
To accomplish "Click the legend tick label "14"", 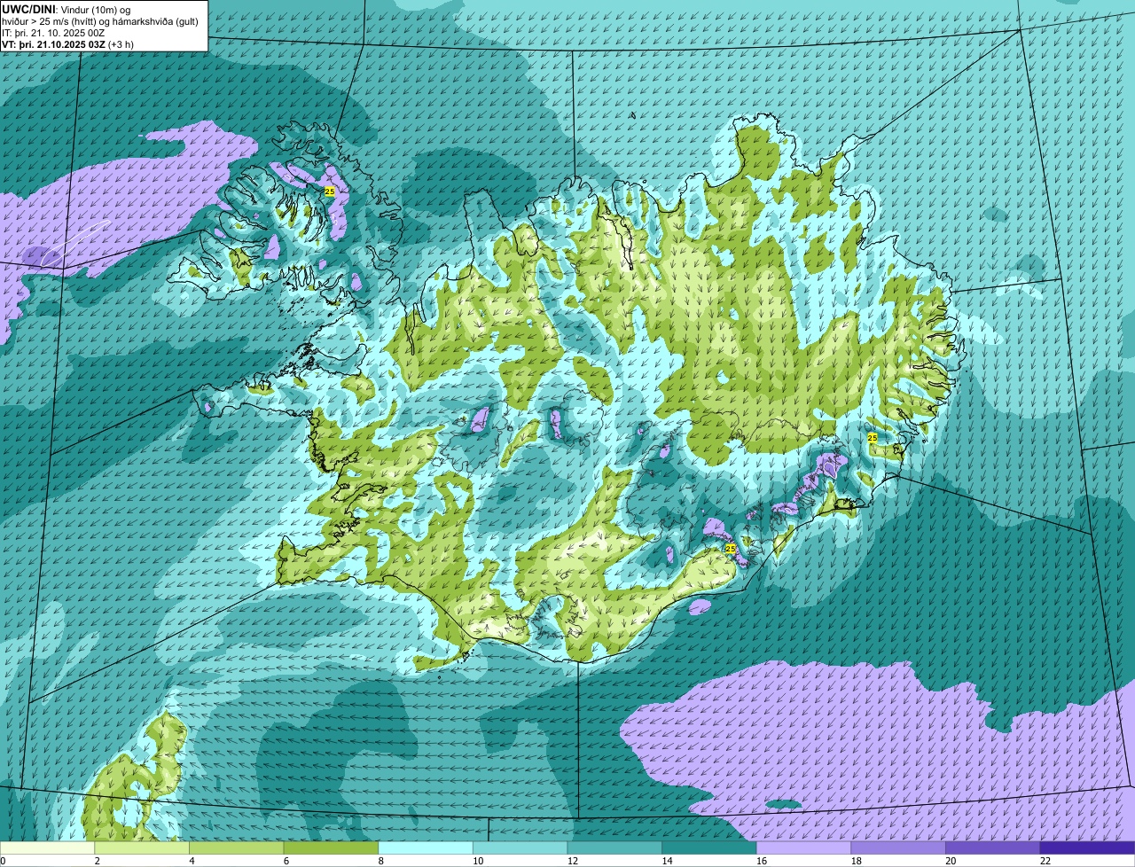I will 667,861.
